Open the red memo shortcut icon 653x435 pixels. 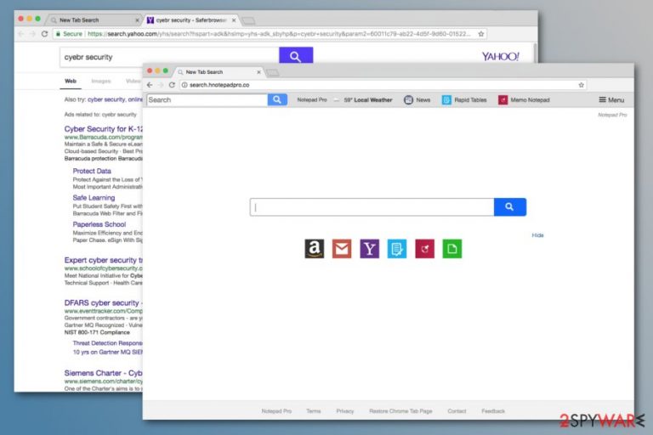[x=425, y=249]
